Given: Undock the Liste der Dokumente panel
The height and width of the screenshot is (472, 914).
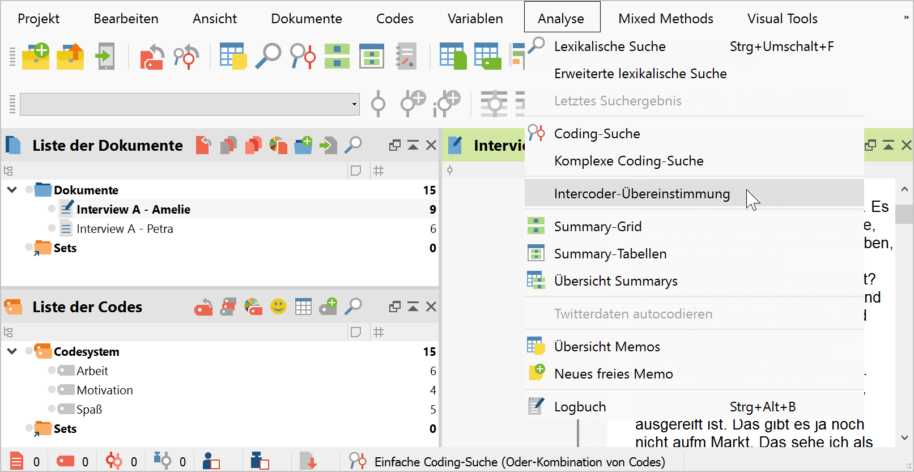Looking at the screenshot, I should [395, 146].
